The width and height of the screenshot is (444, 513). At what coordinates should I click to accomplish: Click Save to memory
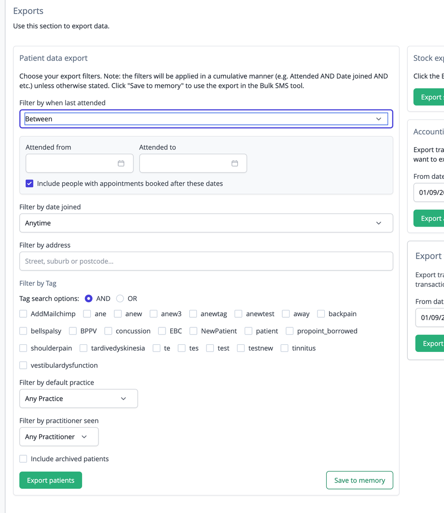(360, 480)
